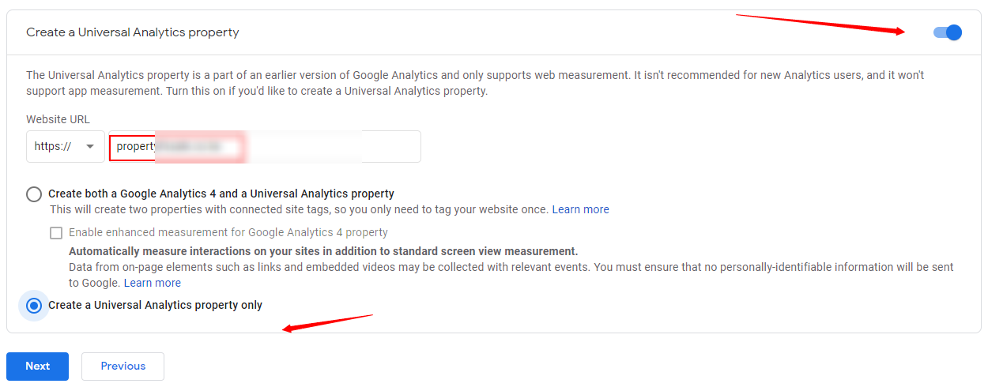Open Learn more link after 'to Google.'
This screenshot has width=988, height=391.
tap(152, 283)
